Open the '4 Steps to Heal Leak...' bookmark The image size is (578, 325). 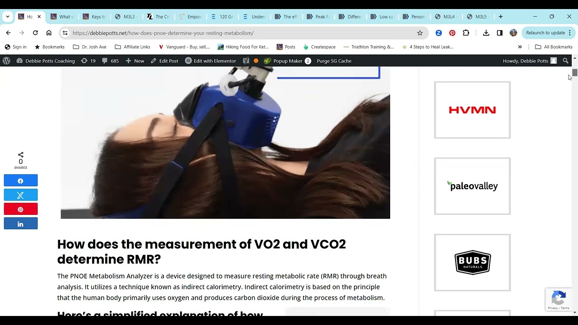click(x=428, y=47)
